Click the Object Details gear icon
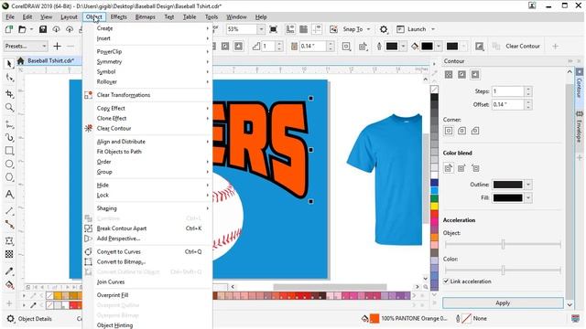Image resolution: width=586 pixels, height=329 pixels. point(10,319)
